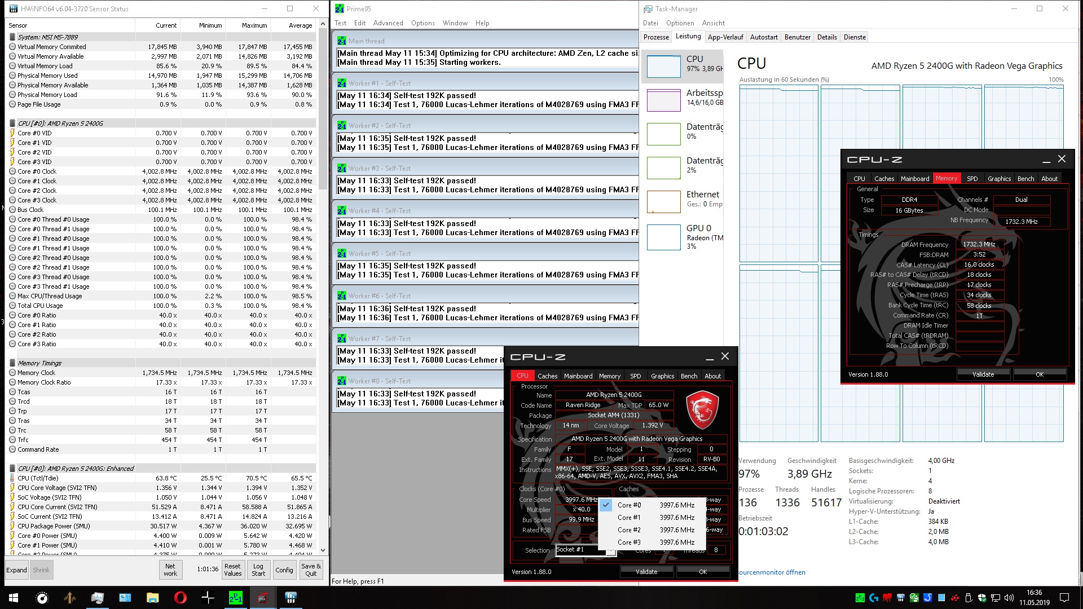
Task: Open the Optionen menu in Task Manager
Action: click(x=680, y=23)
